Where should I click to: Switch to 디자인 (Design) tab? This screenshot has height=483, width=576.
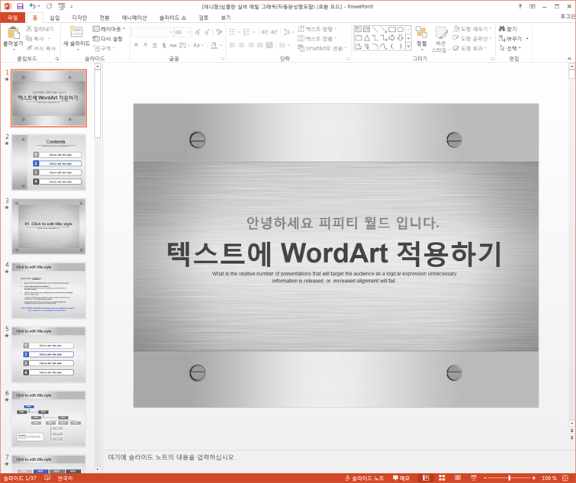click(x=79, y=18)
